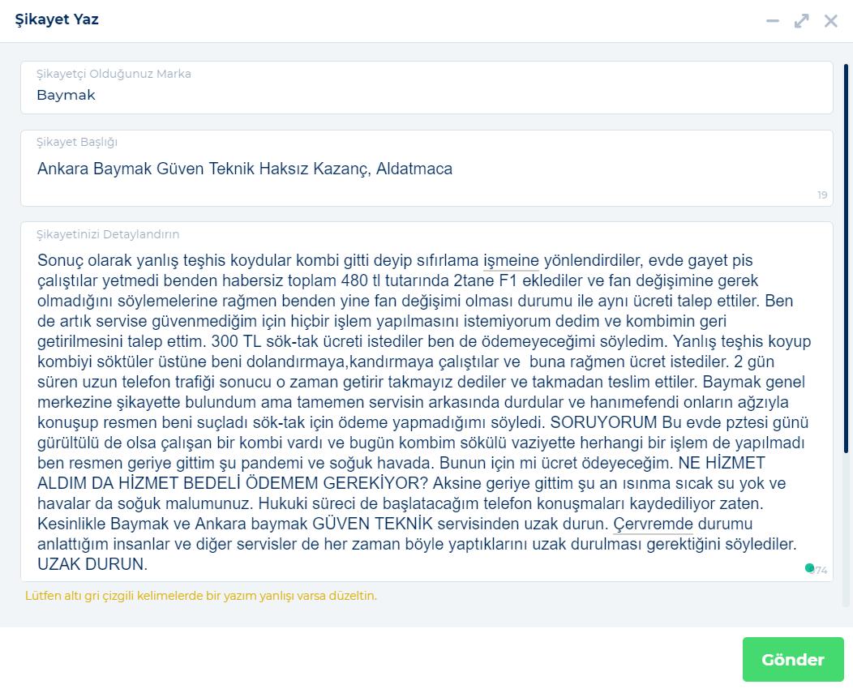Click the Gönder button
Image resolution: width=853 pixels, height=689 pixels.
coord(793,660)
